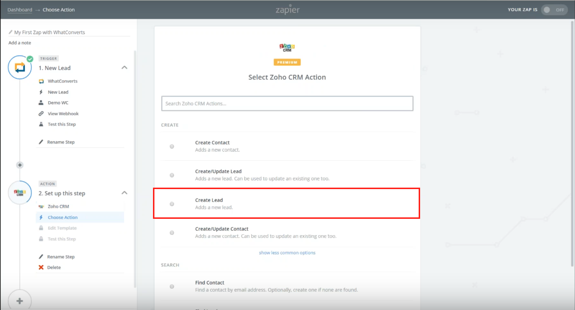The height and width of the screenshot is (310, 575).
Task: Click the Create Contact option title
Action: pyautogui.click(x=212, y=143)
